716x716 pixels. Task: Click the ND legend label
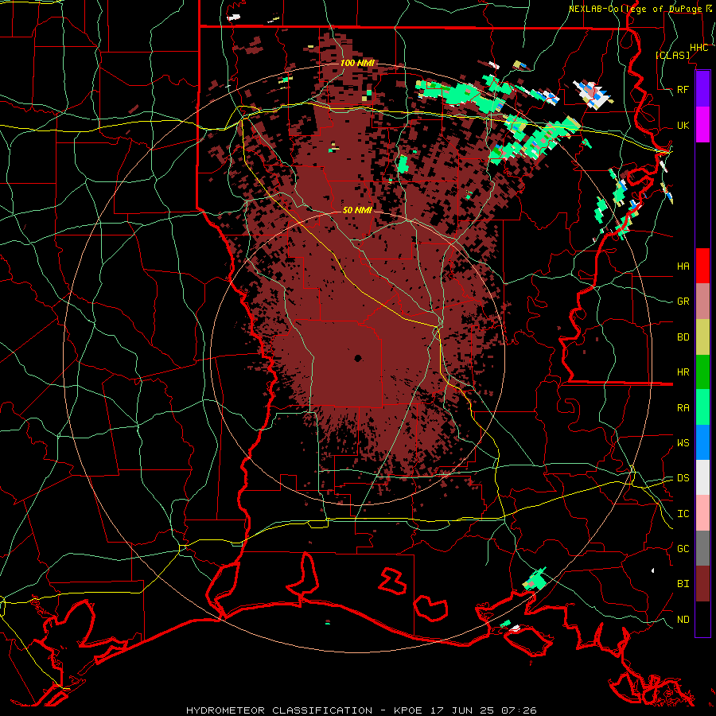tap(683, 620)
